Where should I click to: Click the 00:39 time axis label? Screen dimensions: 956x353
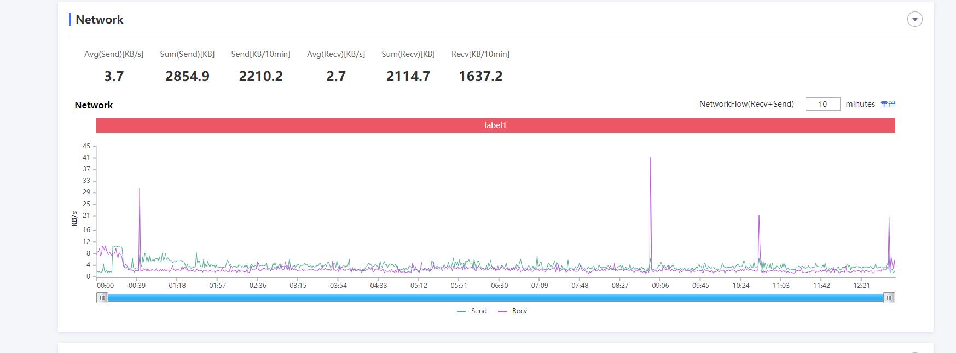137,286
